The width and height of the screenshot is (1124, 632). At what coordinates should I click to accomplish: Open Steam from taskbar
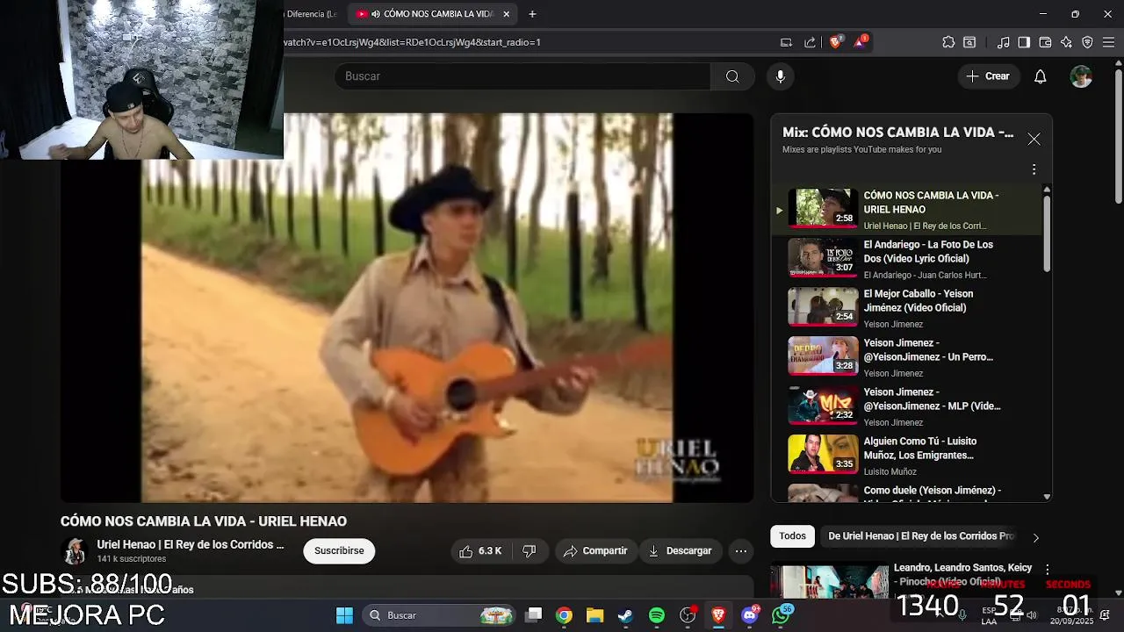point(625,615)
